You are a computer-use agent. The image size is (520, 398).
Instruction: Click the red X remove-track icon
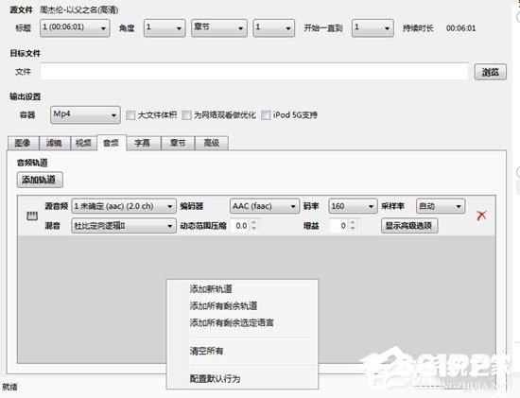tap(481, 216)
